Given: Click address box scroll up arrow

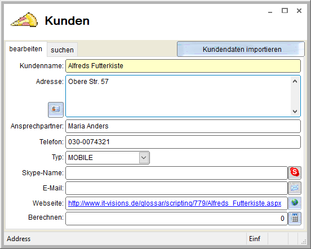Looking at the screenshot, I should coord(295,81).
